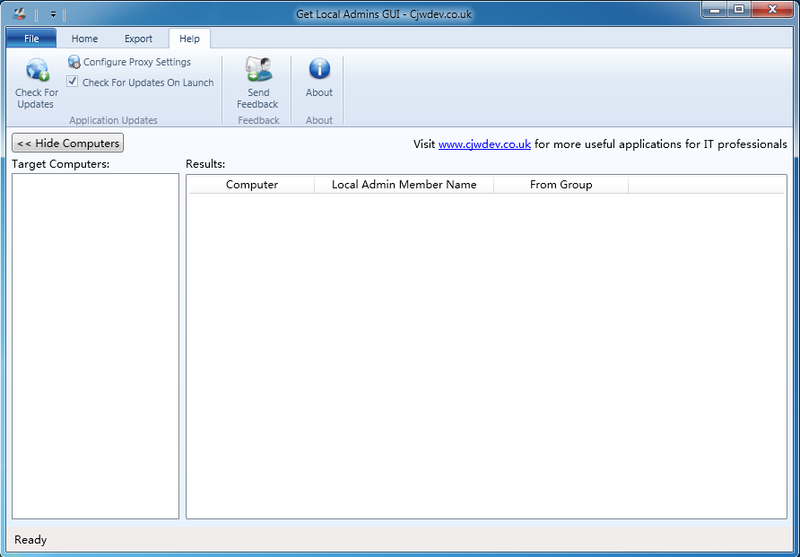Select the Help ribbon tab
The image size is (800, 557).
pos(189,39)
